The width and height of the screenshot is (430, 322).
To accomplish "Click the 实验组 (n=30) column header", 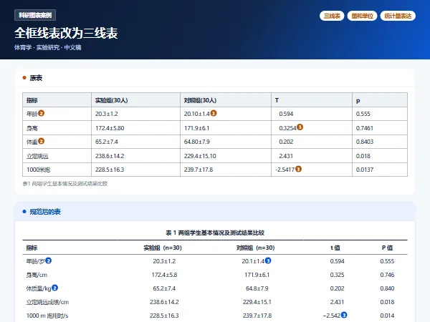I will (163, 248).
